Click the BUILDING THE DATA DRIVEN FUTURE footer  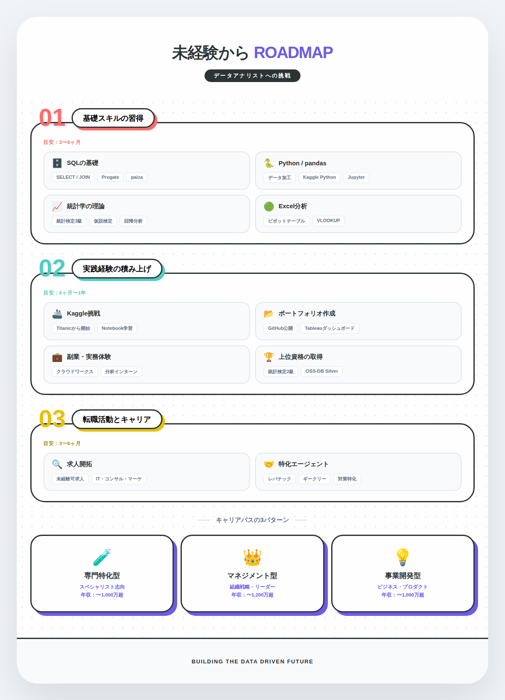tap(252, 662)
